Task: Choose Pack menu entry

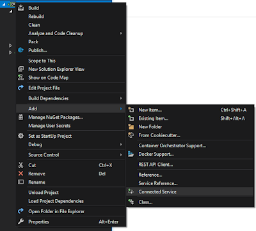Action: [33, 41]
